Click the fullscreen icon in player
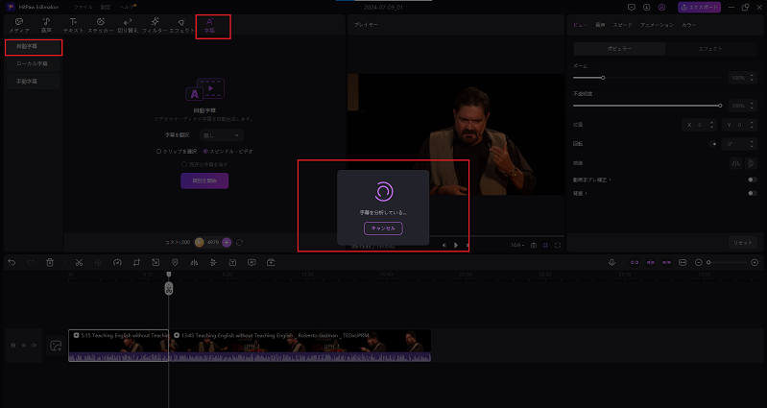The width and height of the screenshot is (767, 408). (x=558, y=245)
